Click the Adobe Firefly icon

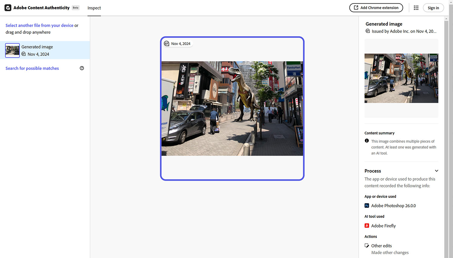(x=367, y=226)
